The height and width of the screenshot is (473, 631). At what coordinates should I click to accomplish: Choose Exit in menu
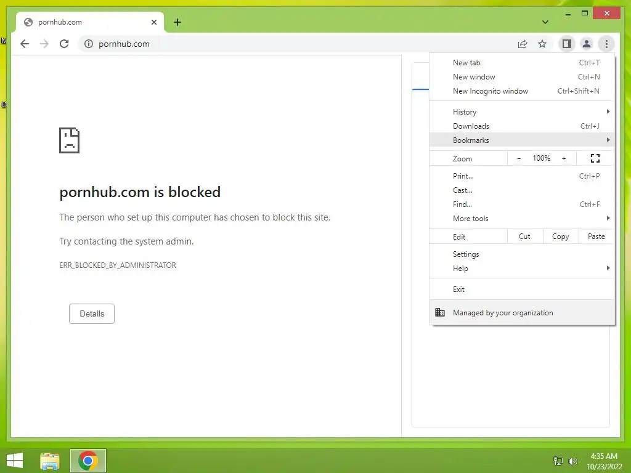pyautogui.click(x=522, y=289)
